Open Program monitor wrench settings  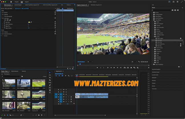click(x=139, y=62)
